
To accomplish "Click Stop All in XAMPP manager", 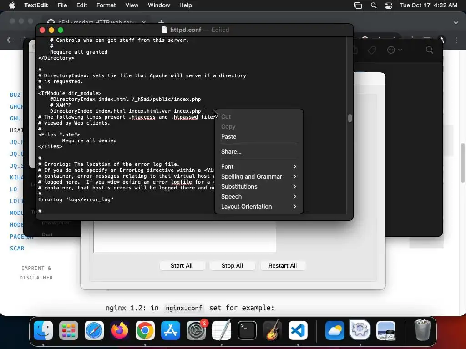I will [x=232, y=265].
